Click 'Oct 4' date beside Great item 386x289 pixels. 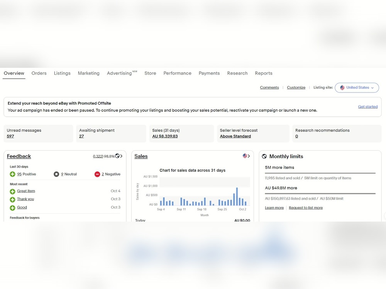tap(115, 191)
